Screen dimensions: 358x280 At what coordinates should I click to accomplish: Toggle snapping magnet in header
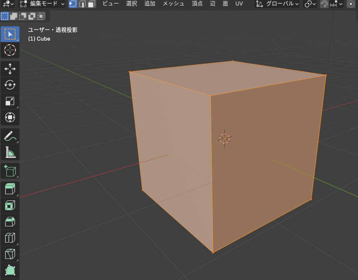click(x=324, y=4)
